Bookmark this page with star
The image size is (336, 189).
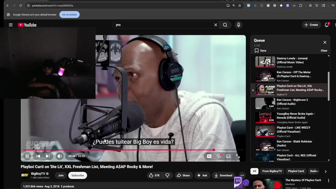click(x=240, y=6)
